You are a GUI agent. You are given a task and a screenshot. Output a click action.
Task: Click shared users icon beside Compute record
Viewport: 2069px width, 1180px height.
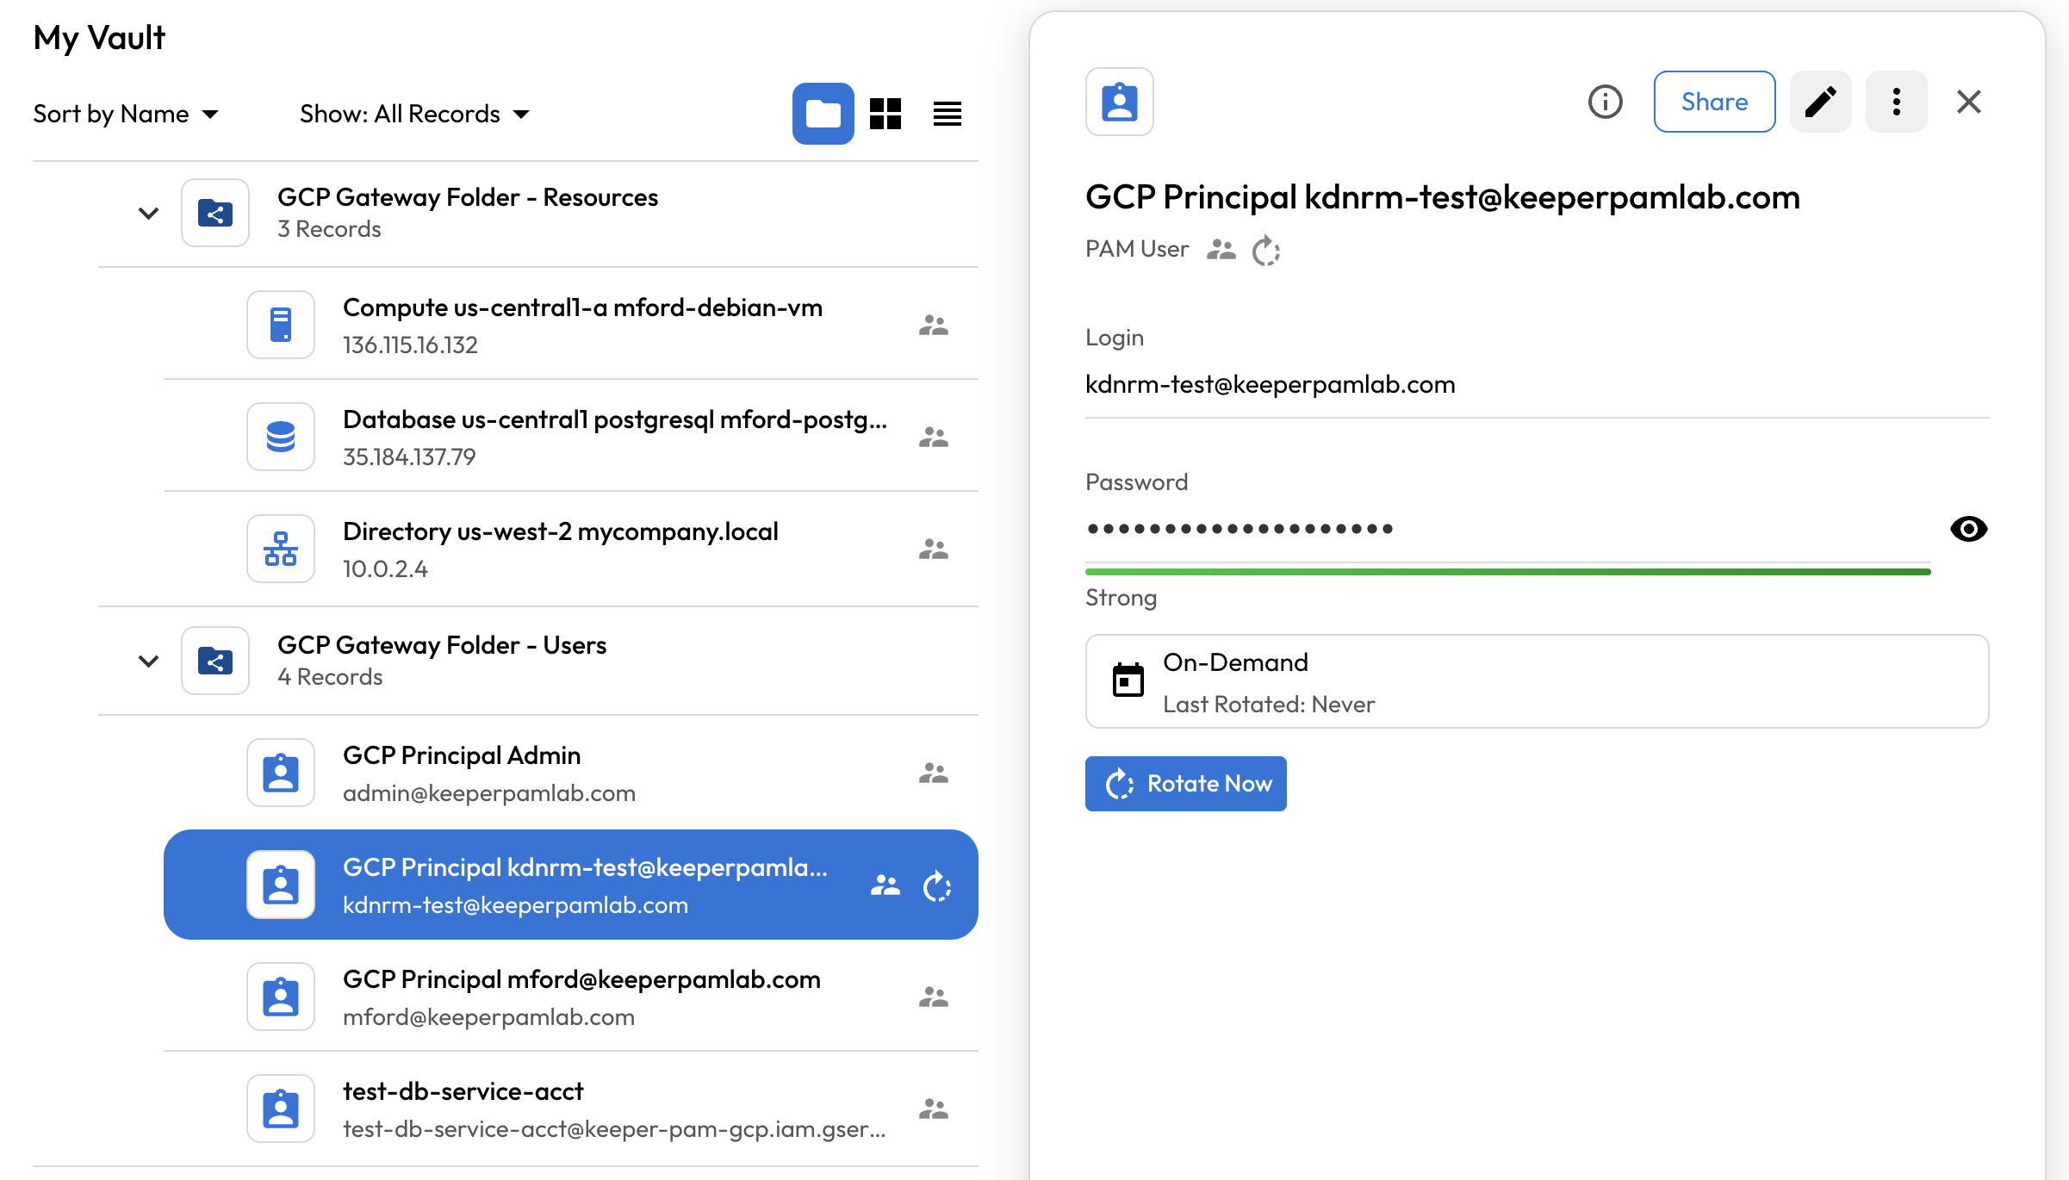coord(933,325)
